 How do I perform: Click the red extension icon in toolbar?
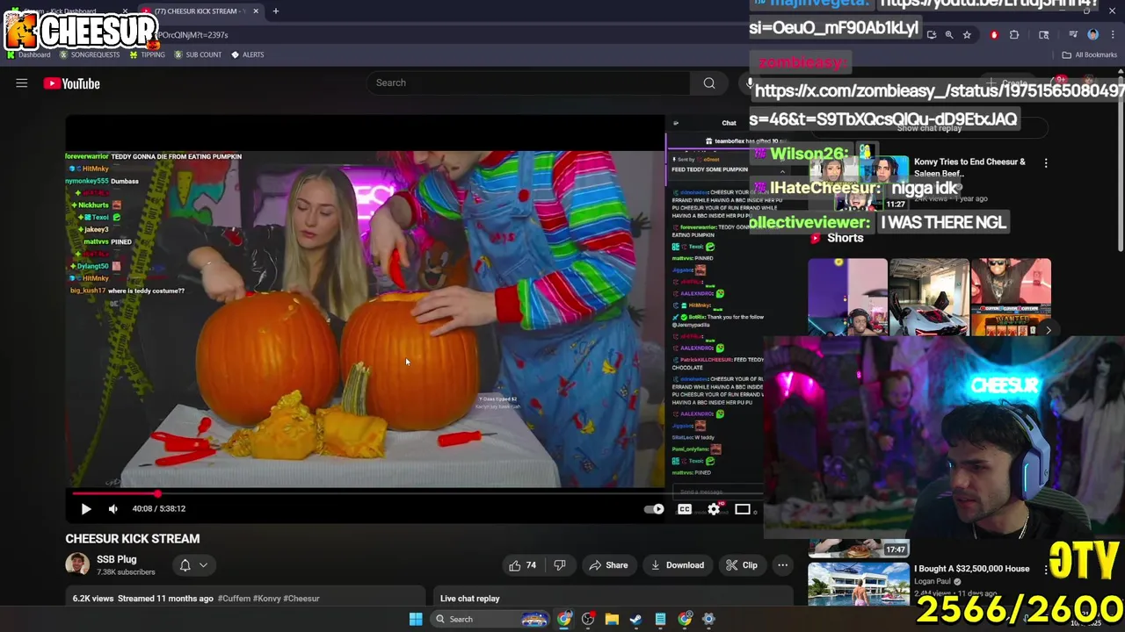[994, 35]
